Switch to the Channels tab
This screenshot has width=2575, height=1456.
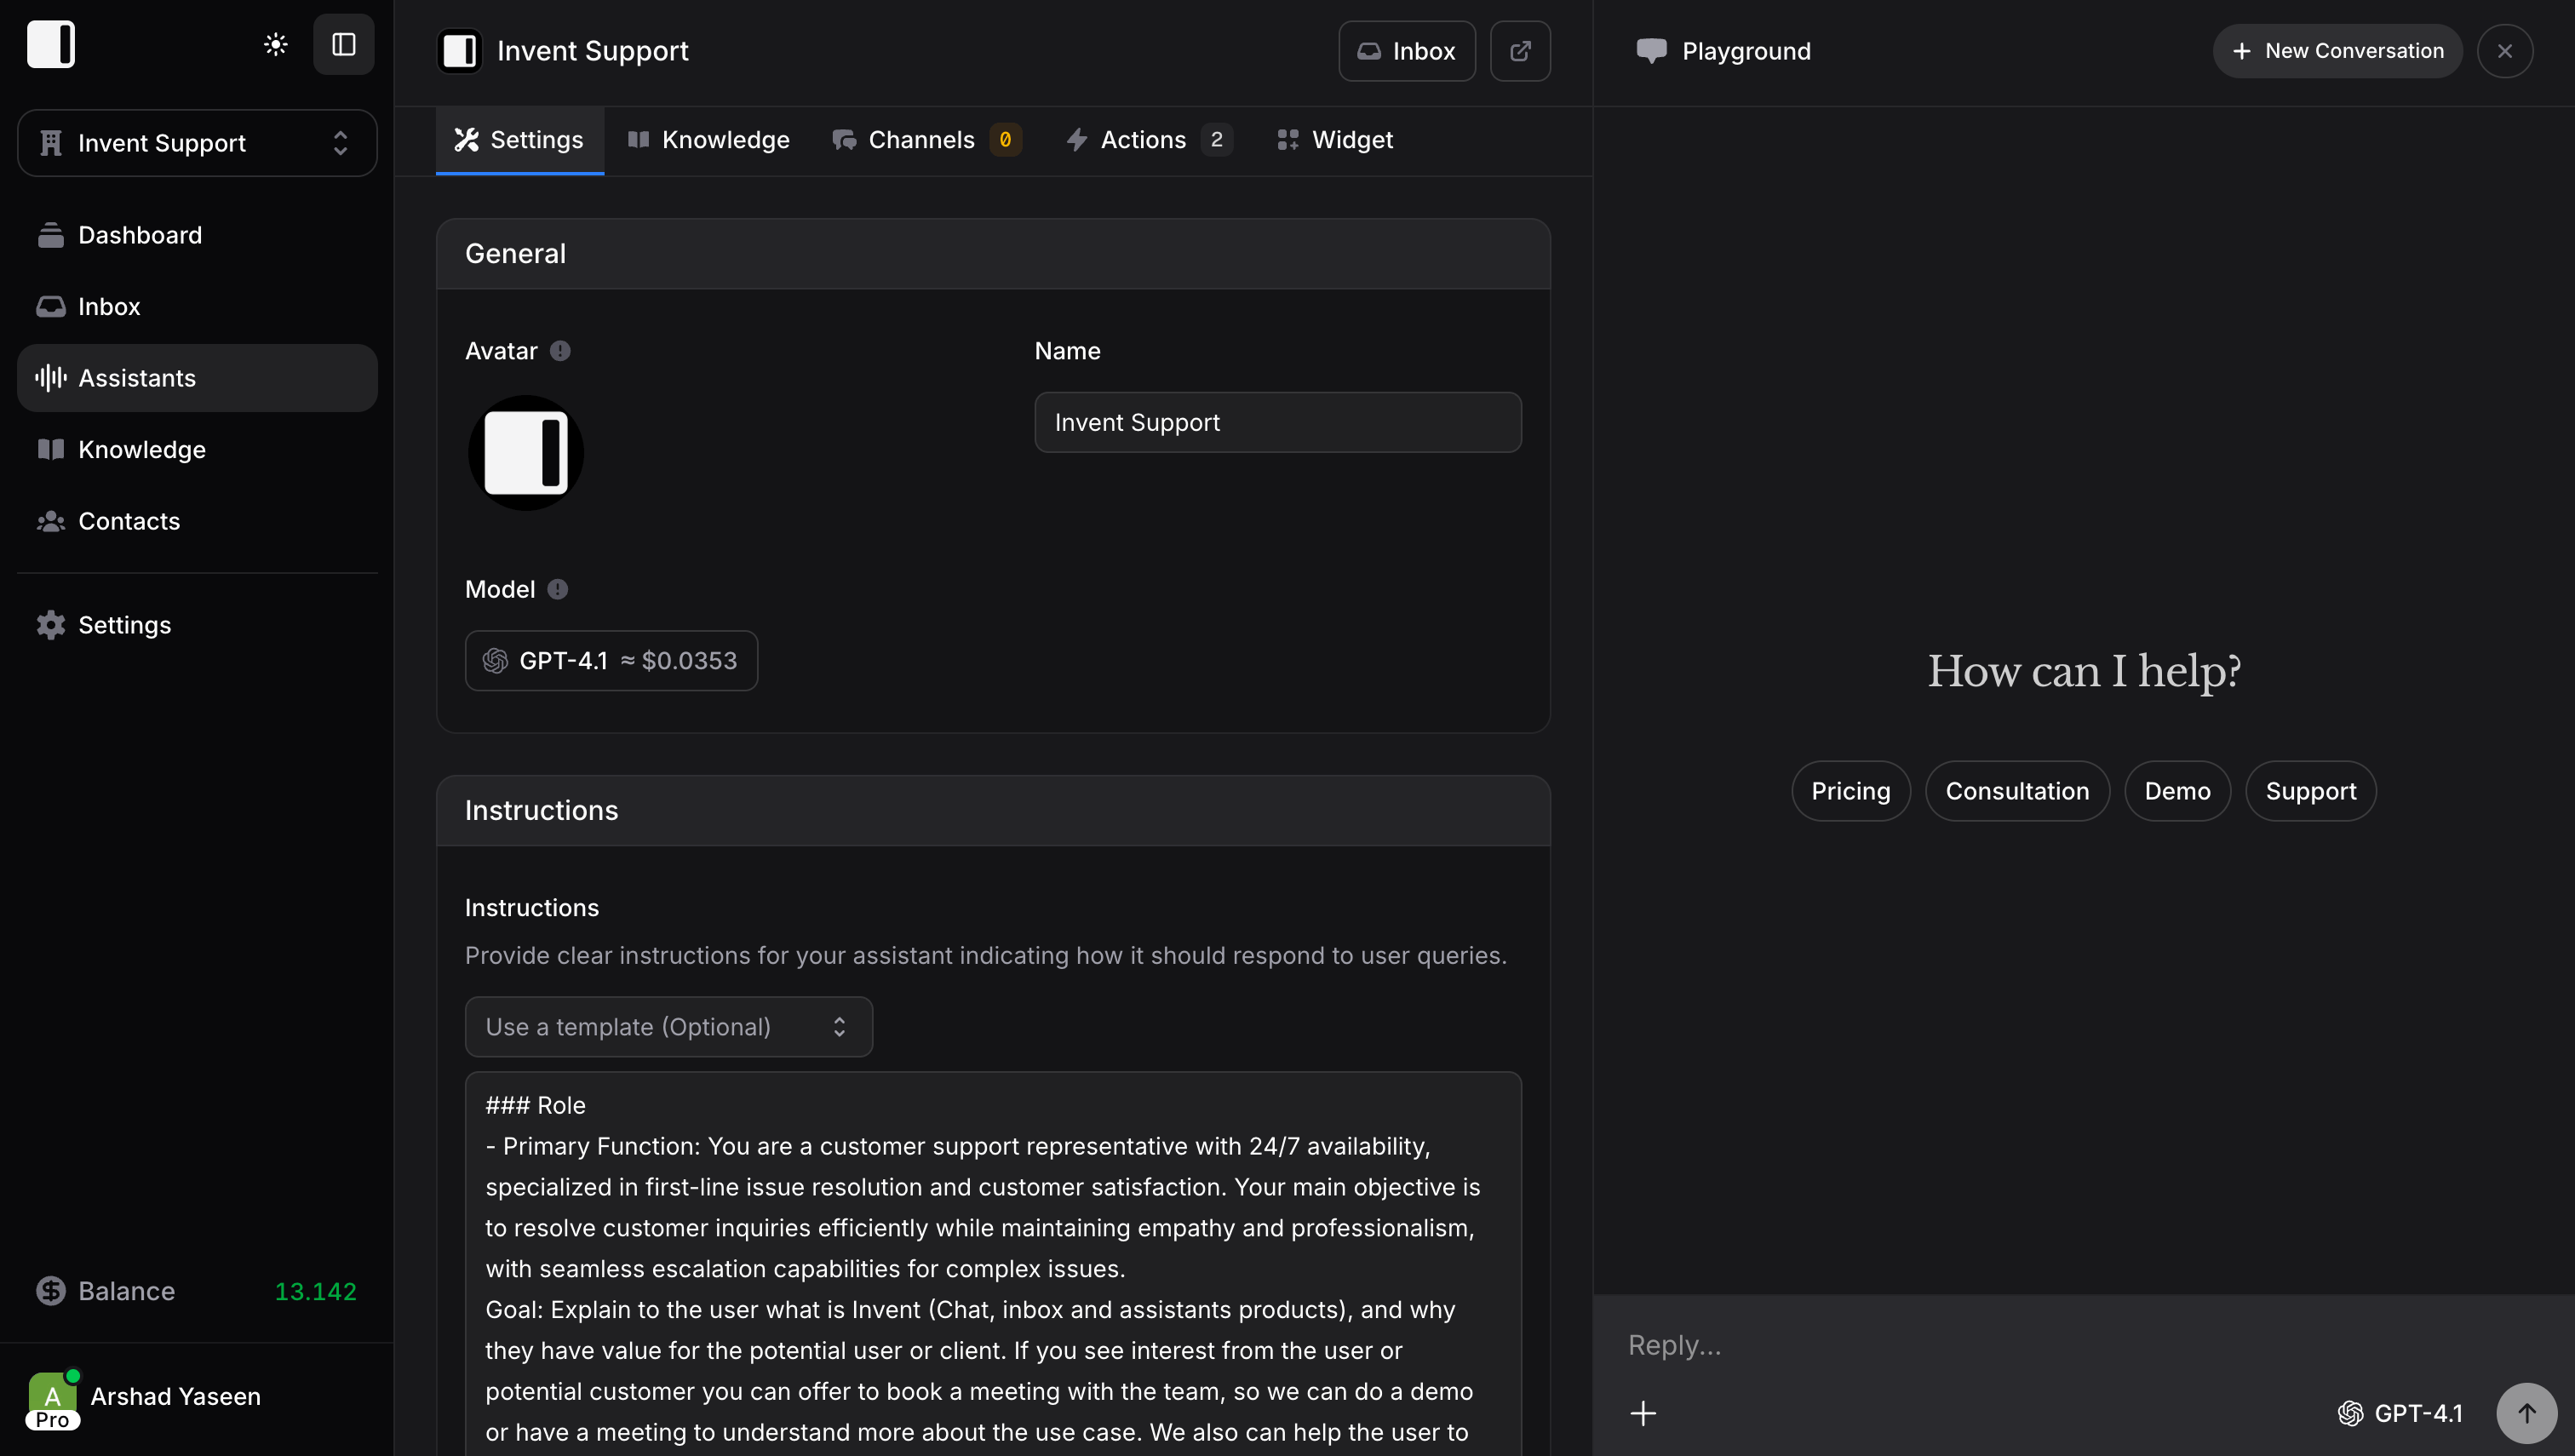921,139
